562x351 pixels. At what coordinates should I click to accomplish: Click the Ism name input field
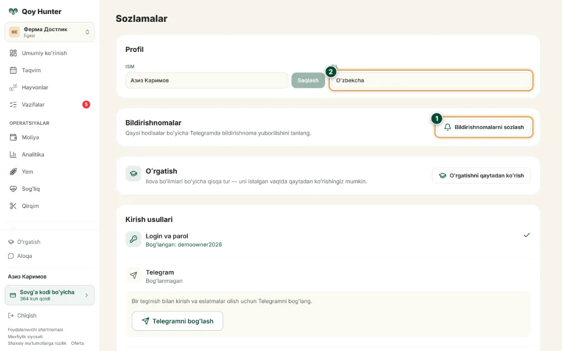click(207, 80)
